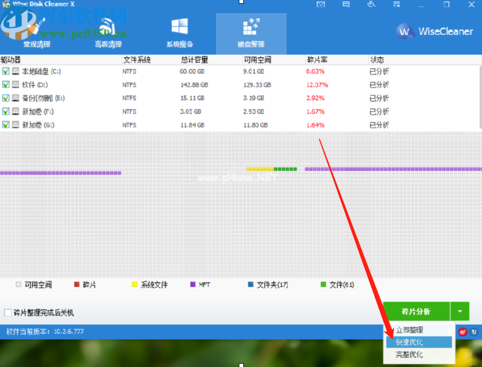Toggle the 软件 (D:) drive checkbox
482x367 pixels.
click(6, 85)
